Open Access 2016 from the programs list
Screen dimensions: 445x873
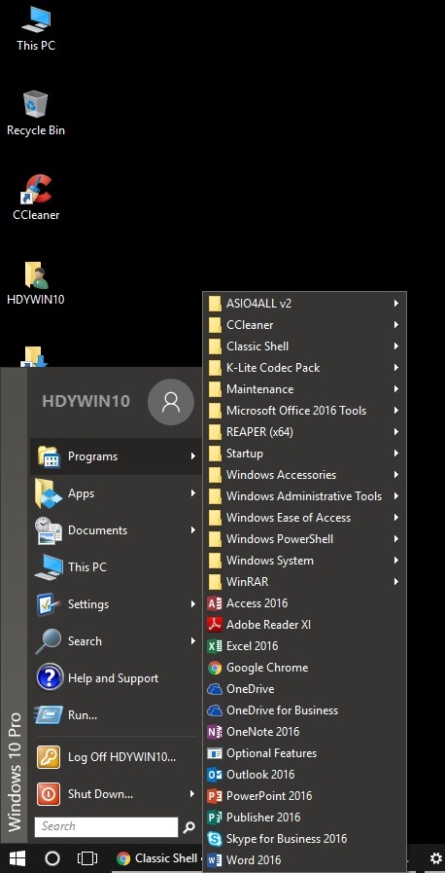[x=305, y=603]
